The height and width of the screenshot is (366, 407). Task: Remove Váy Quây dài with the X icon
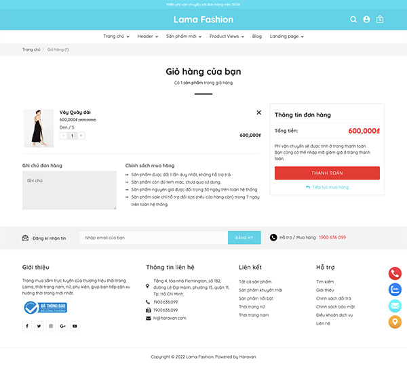point(259,113)
